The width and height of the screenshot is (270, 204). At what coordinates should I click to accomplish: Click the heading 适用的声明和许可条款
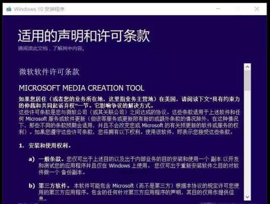tap(84, 36)
